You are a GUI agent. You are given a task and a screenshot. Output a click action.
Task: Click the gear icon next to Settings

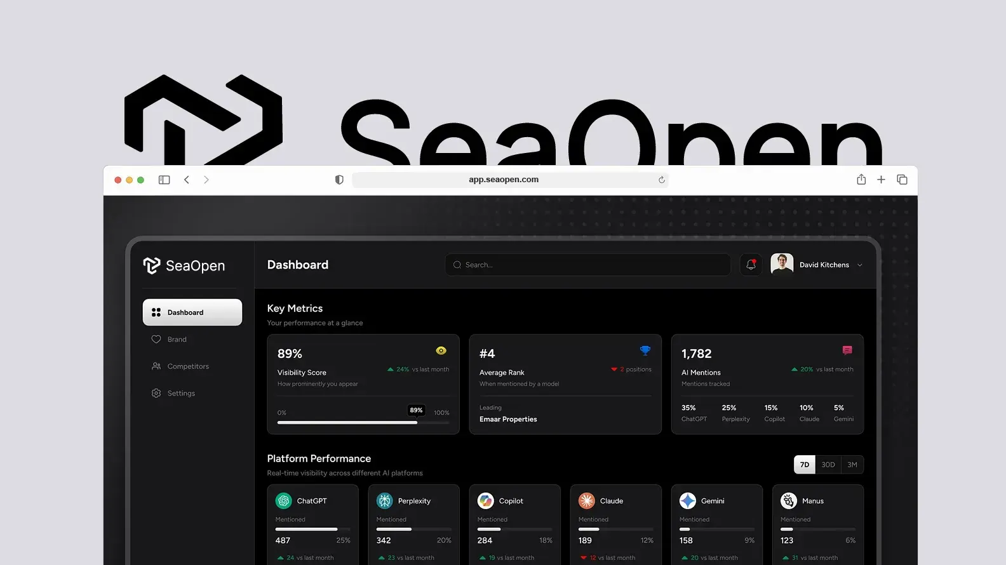click(x=156, y=393)
